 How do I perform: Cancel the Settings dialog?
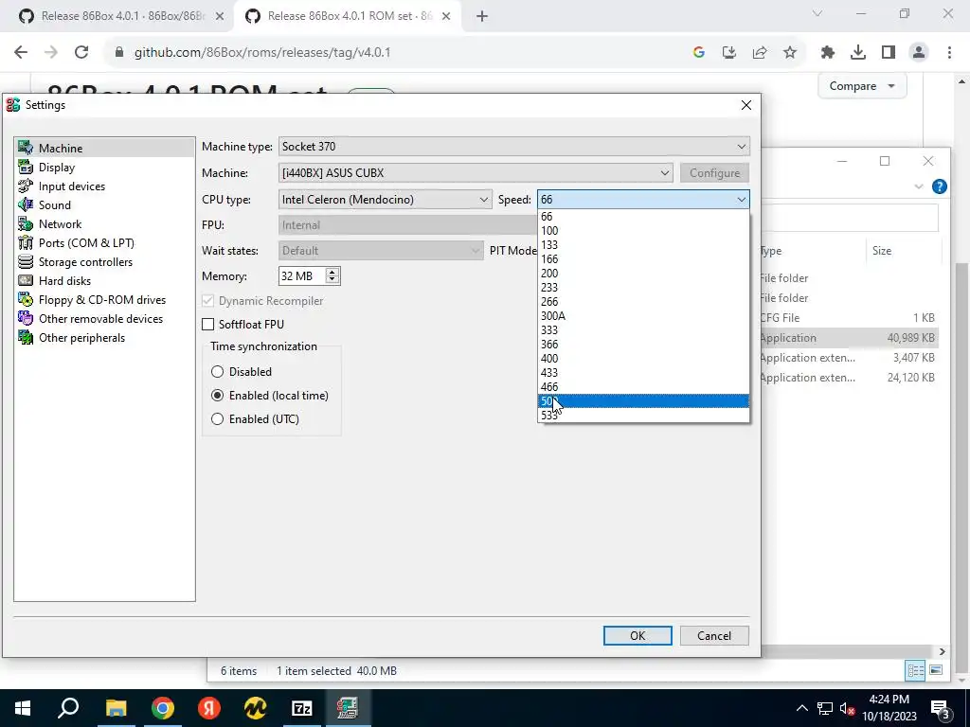pos(714,635)
